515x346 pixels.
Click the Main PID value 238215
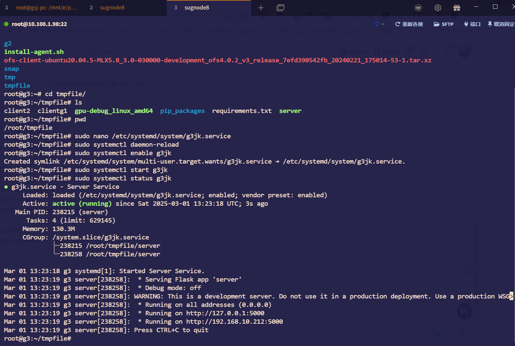point(64,212)
